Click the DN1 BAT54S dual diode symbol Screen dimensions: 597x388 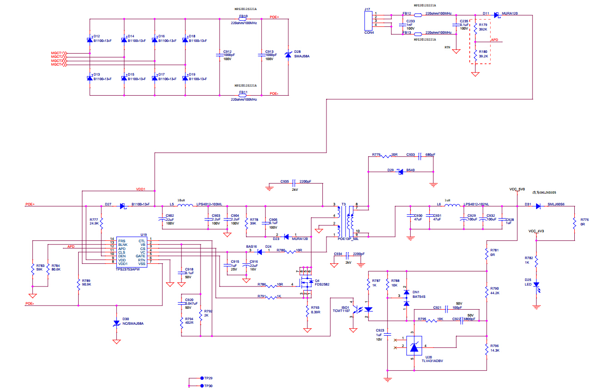click(x=406, y=298)
